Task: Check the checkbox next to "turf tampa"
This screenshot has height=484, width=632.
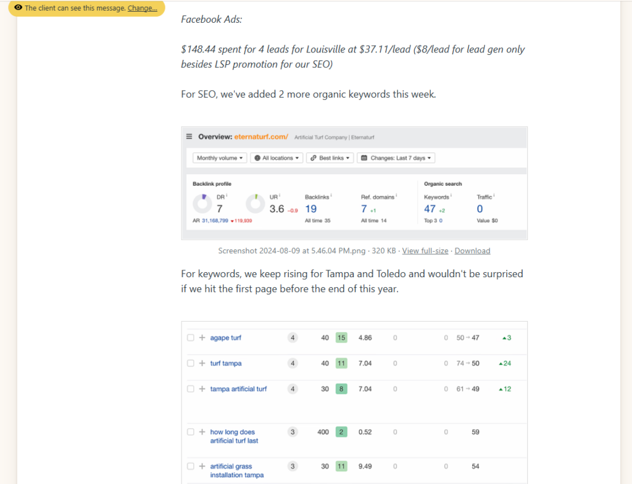Action: (x=190, y=363)
